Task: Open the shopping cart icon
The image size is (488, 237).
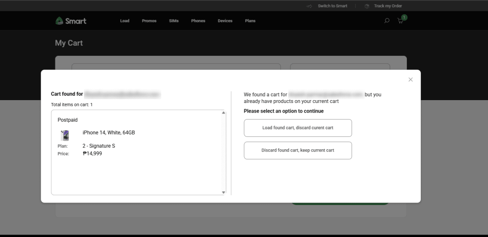Action: [x=400, y=21]
